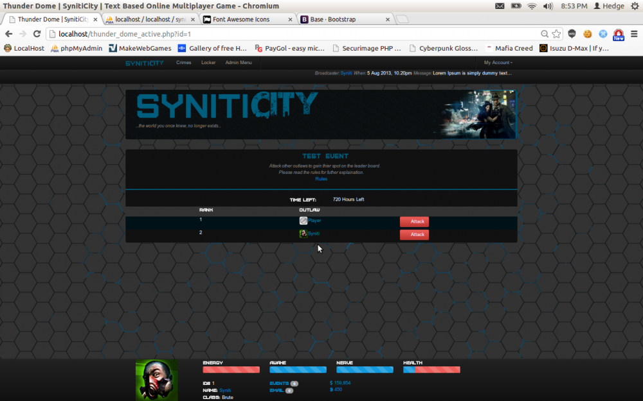Open the mail envelope indicator in top panel

500,6
